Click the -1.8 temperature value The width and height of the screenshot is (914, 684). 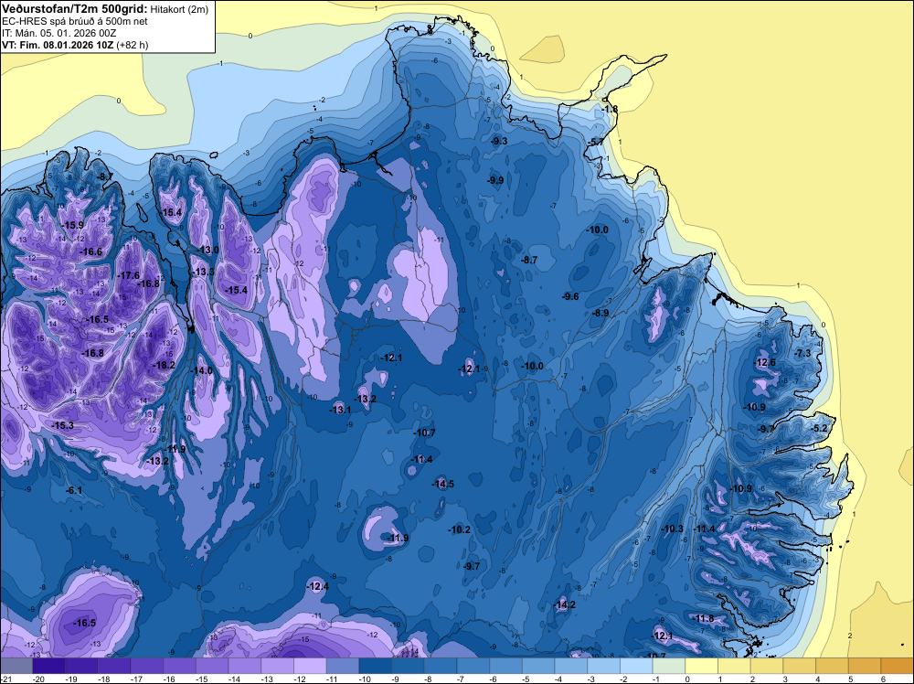pos(609,109)
